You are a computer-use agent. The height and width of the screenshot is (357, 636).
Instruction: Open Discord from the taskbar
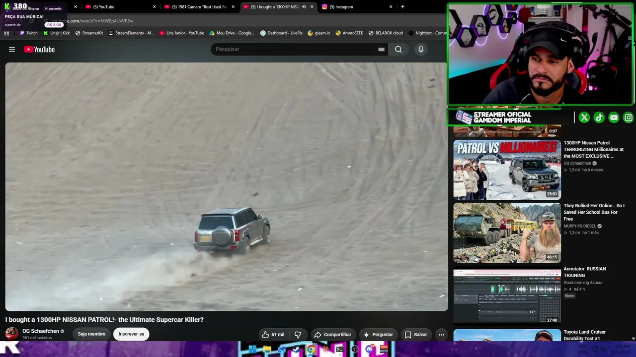pos(369,350)
